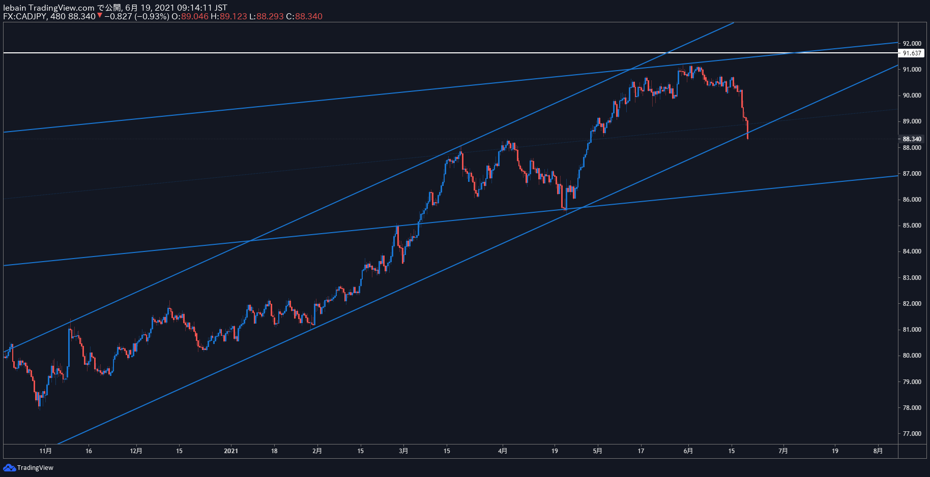Select the FX:CADJPY symbol label
This screenshot has height=477, width=930.
pos(25,16)
